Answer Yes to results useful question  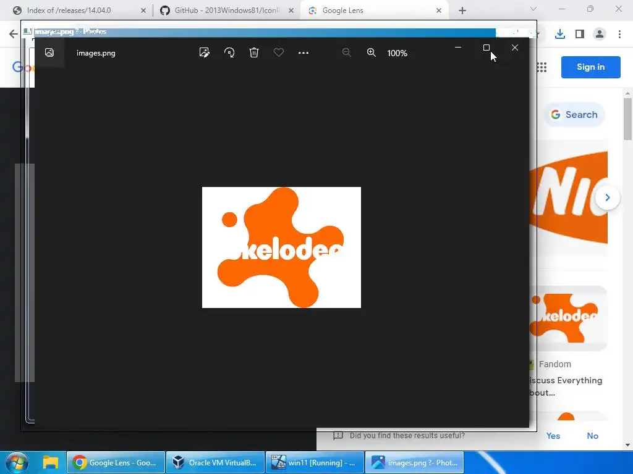[x=553, y=436]
